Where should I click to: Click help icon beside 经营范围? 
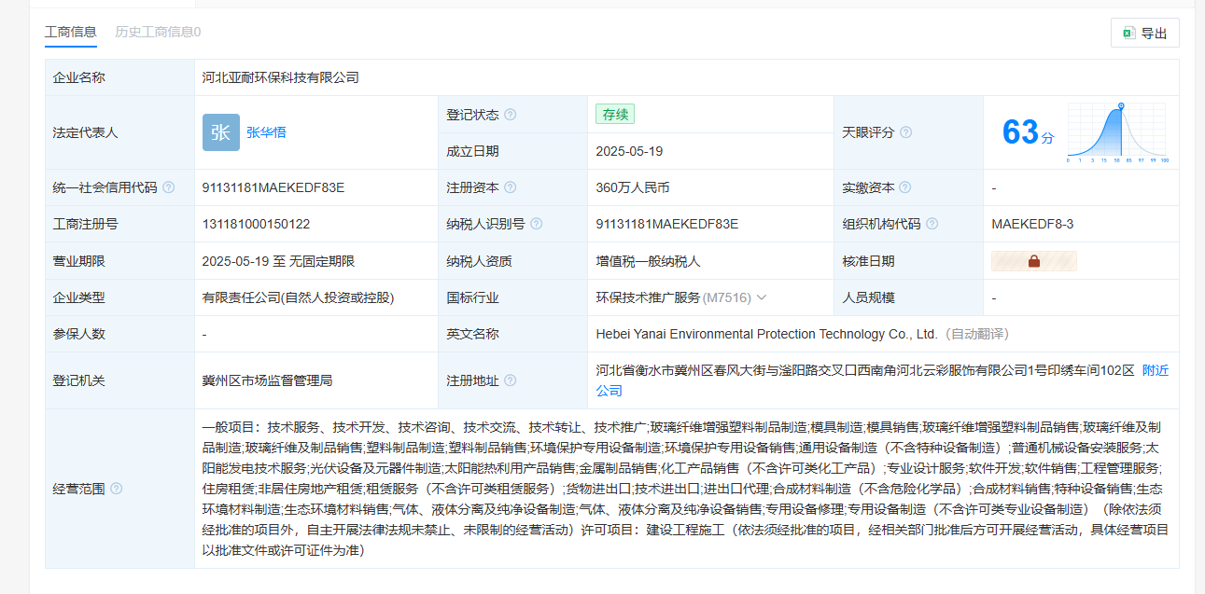(117, 489)
